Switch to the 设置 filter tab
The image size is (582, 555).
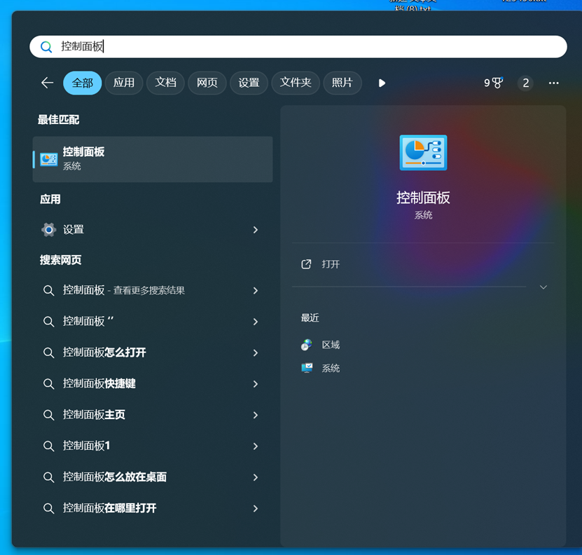coord(249,83)
